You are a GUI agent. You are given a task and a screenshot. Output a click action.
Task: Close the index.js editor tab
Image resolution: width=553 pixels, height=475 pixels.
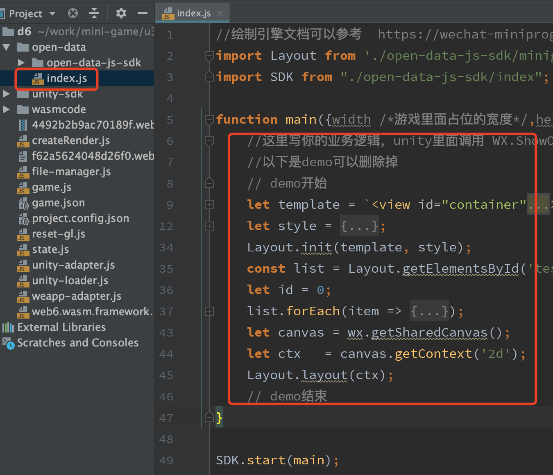click(x=220, y=14)
